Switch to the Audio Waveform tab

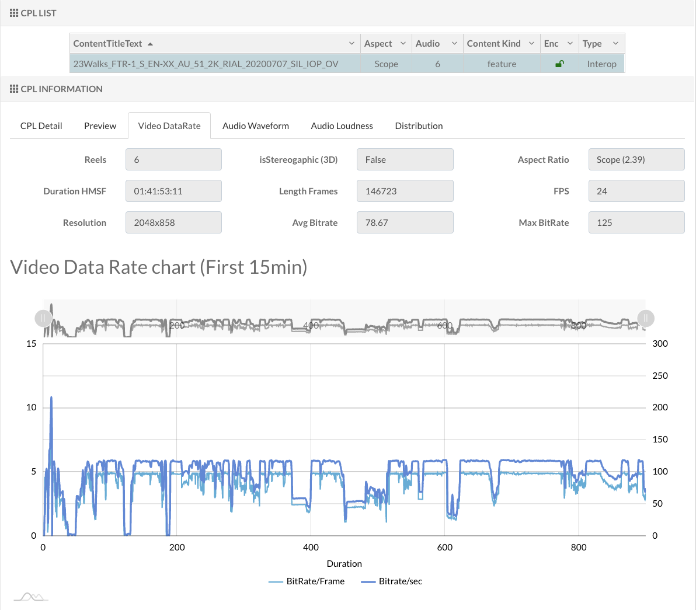[255, 126]
